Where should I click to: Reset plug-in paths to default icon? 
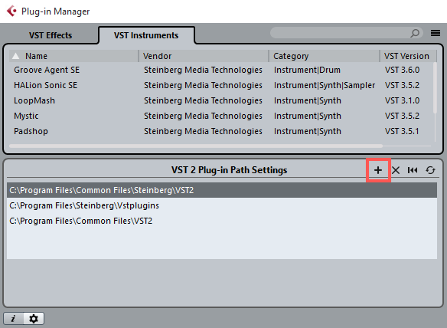point(413,170)
